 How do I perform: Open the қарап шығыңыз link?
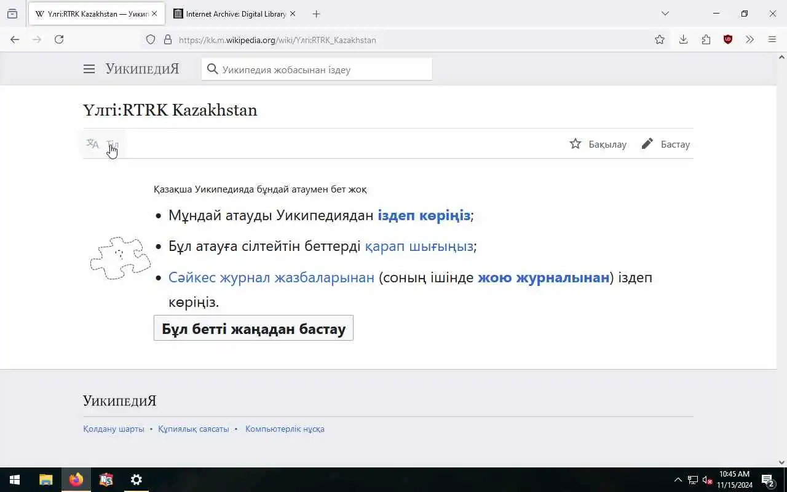click(419, 247)
